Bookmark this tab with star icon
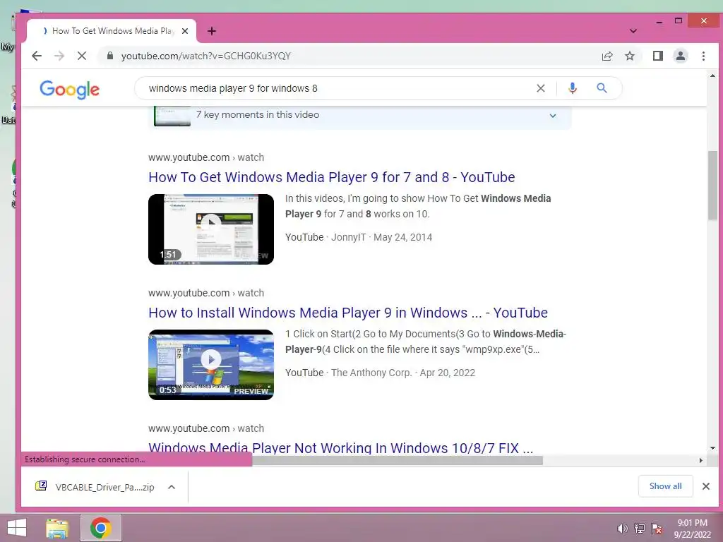Screen dimensions: 723x542 pyautogui.click(x=630, y=56)
